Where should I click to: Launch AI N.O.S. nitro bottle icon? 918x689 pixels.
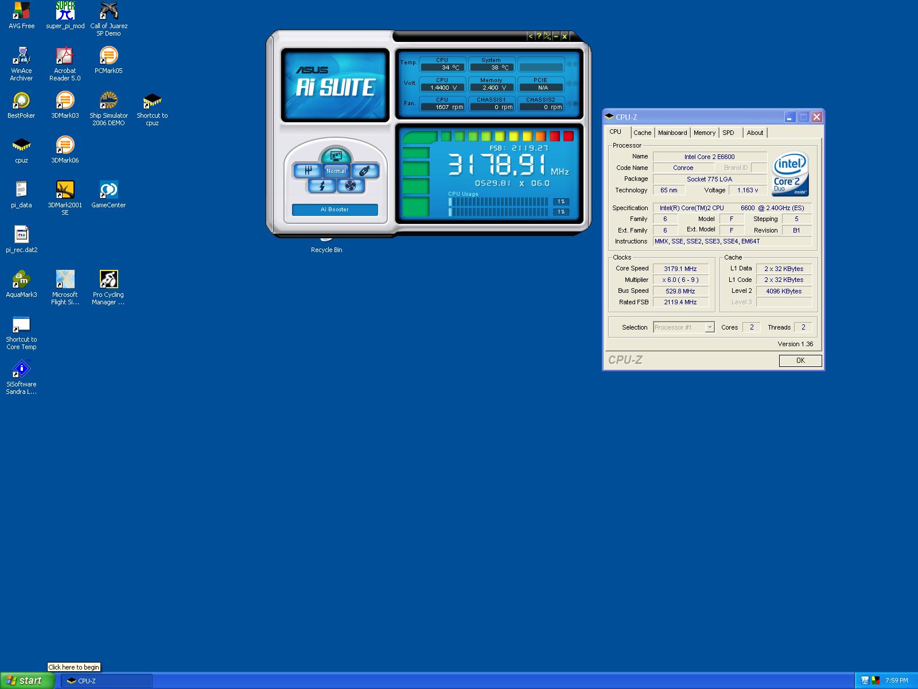tap(365, 171)
